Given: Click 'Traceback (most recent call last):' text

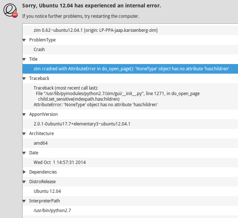Looking at the screenshot, I should [x=66, y=88].
